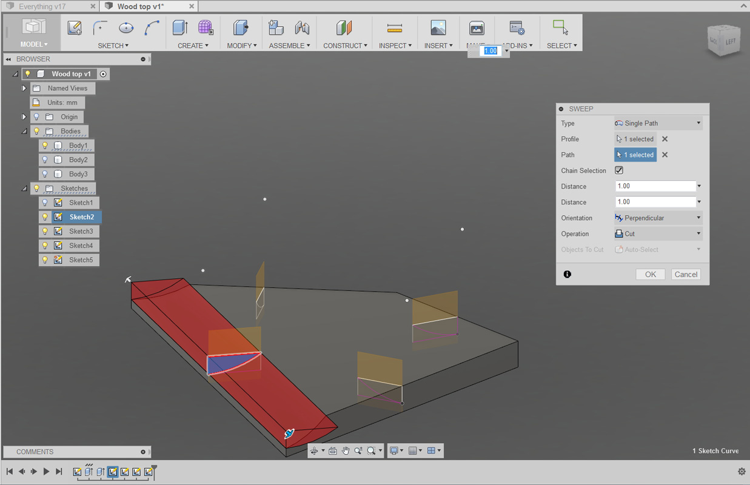Click the Extrude icon in CREATE

tap(180, 28)
